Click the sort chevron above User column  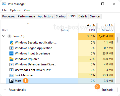[28, 24]
